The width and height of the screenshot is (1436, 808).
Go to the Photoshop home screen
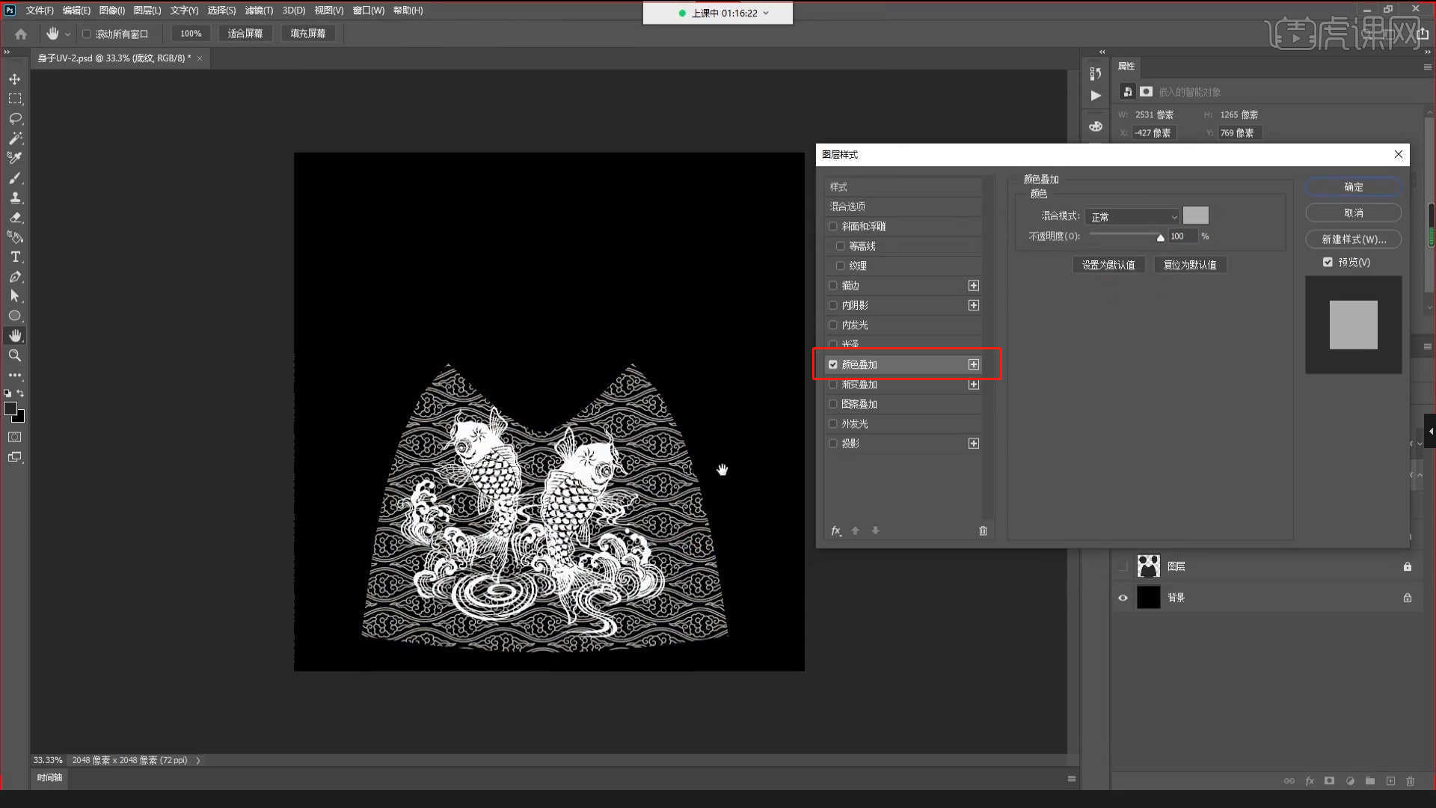click(21, 34)
